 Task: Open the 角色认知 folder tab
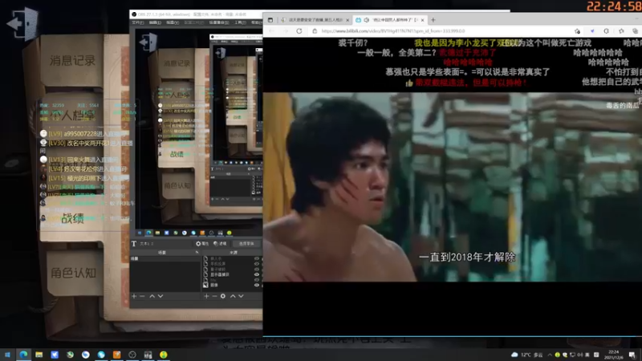[74, 273]
